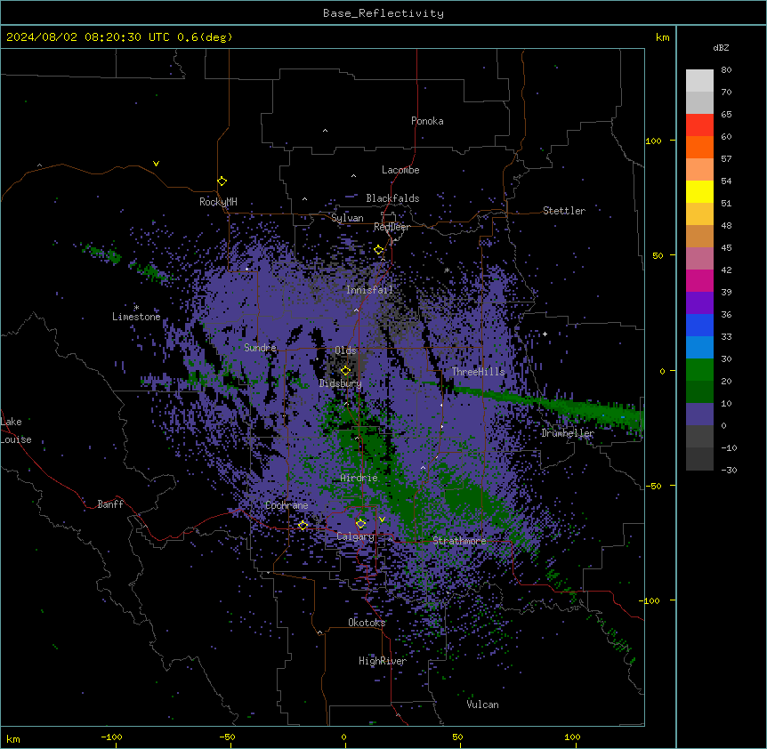Click the yellow V marker northwest of RockyMH
The height and width of the screenshot is (749, 767).
[156, 164]
